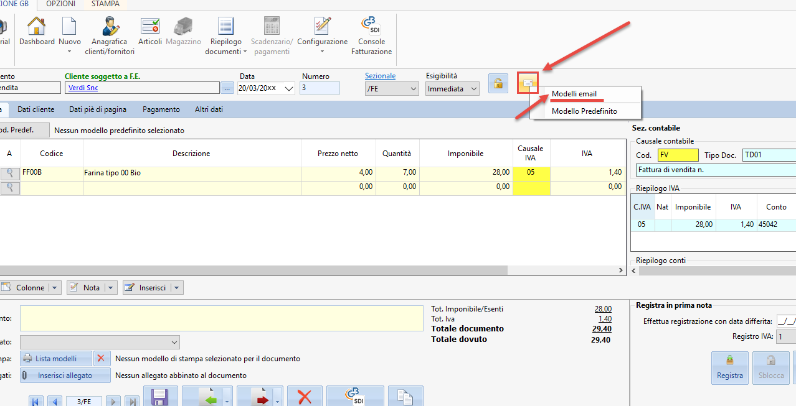Open the Dati piè di pagina tab
Image resolution: width=796 pixels, height=406 pixels.
click(x=98, y=109)
